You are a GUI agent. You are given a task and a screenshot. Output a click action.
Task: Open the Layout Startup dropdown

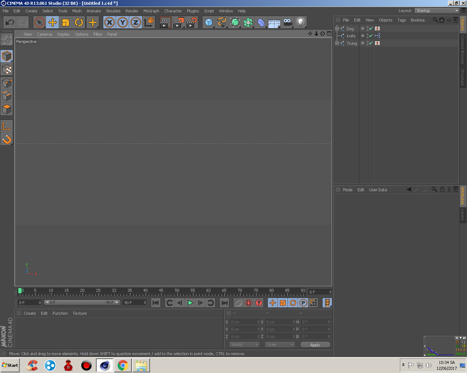point(437,11)
